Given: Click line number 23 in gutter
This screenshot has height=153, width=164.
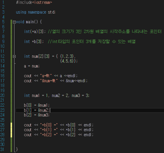Looking at the screenshot, I should [x=3, y=110].
